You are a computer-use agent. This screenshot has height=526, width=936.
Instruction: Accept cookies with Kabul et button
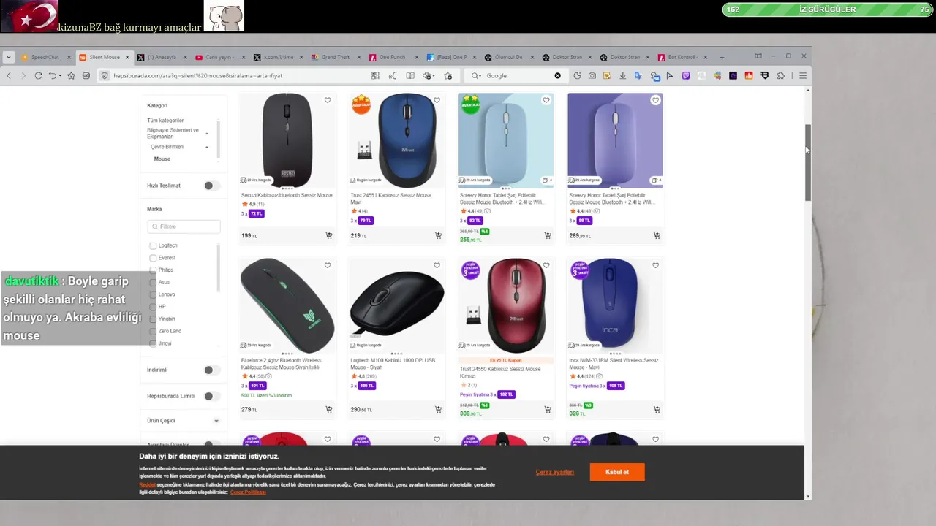[617, 472]
